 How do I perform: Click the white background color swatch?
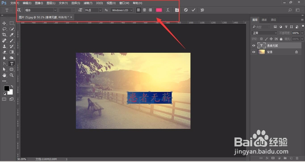pos(11,93)
